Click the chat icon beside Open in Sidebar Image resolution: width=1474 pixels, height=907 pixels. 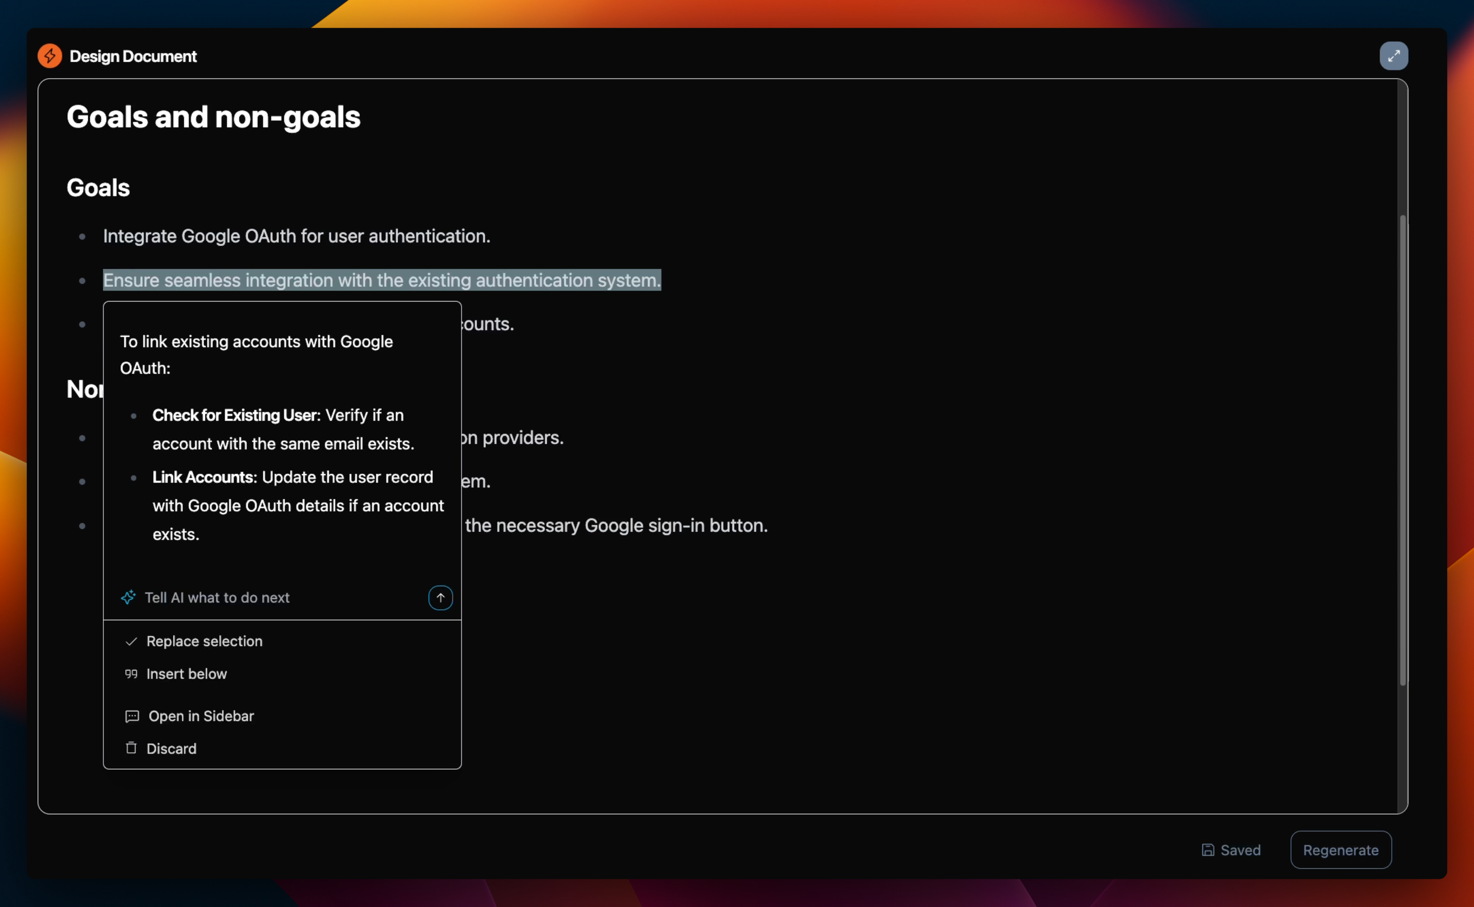click(131, 716)
